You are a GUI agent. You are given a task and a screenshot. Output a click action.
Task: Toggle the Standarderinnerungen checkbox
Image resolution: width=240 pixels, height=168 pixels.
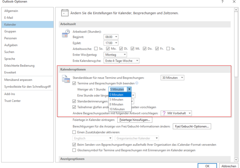74,101
